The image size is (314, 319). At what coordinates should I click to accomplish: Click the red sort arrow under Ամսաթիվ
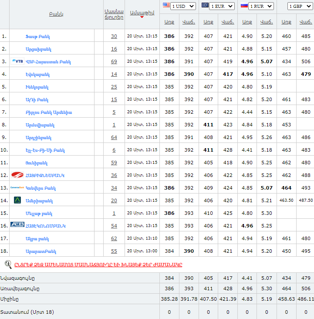tap(142, 17)
